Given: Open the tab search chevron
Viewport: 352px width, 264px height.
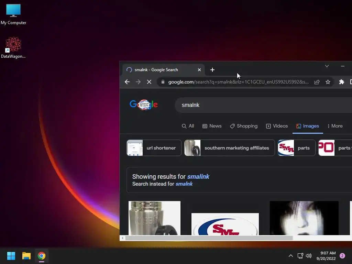Looking at the screenshot, I should tap(327, 66).
